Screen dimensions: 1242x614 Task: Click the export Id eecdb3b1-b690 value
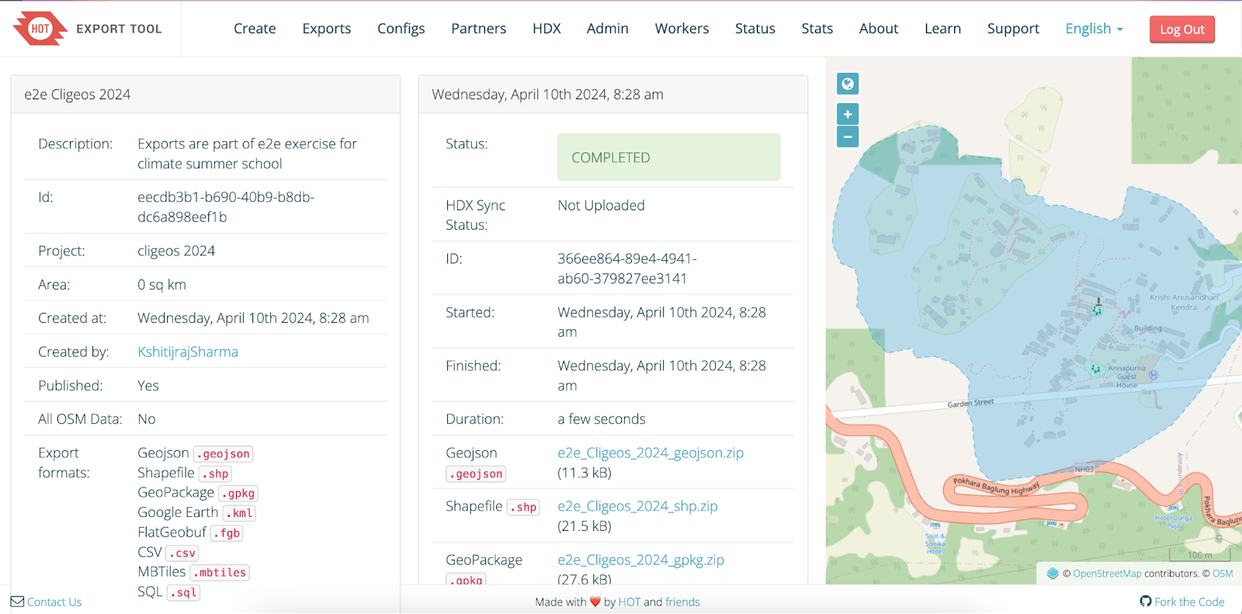tap(226, 206)
